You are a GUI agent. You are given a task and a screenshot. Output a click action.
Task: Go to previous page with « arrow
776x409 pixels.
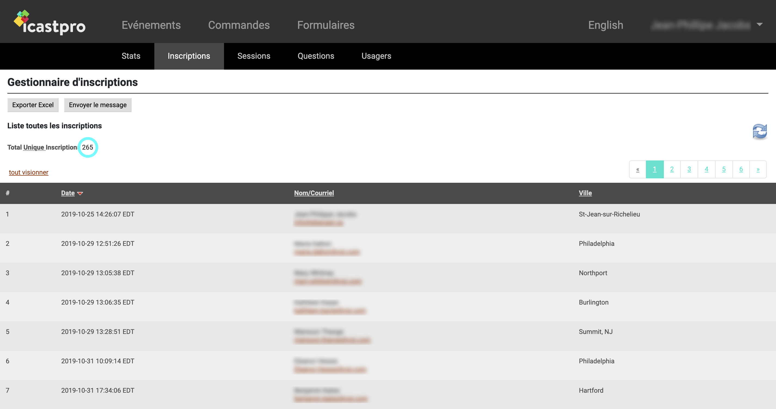coord(637,169)
